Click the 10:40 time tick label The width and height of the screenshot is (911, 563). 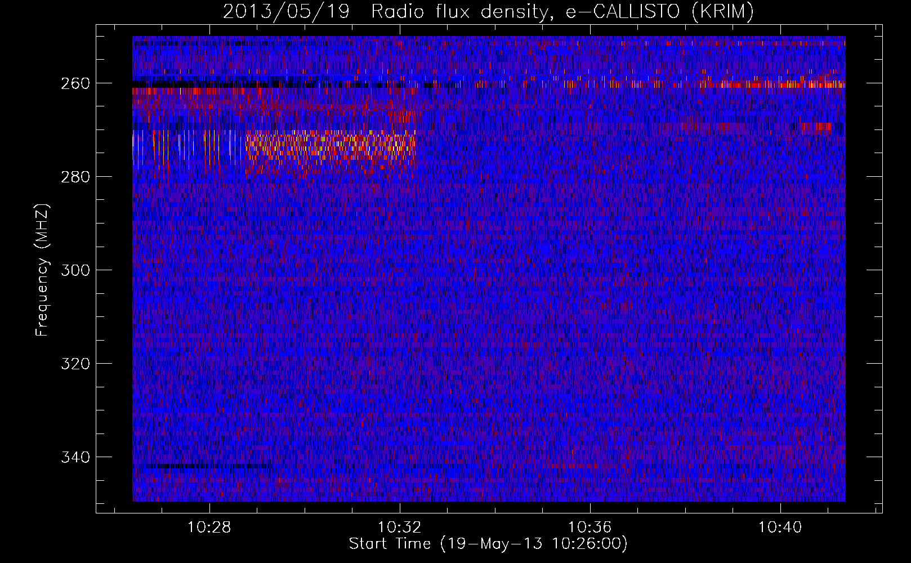(780, 528)
